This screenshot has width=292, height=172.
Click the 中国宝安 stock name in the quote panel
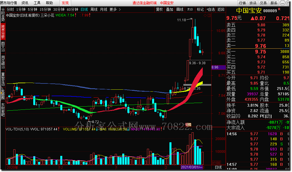(x=249, y=10)
